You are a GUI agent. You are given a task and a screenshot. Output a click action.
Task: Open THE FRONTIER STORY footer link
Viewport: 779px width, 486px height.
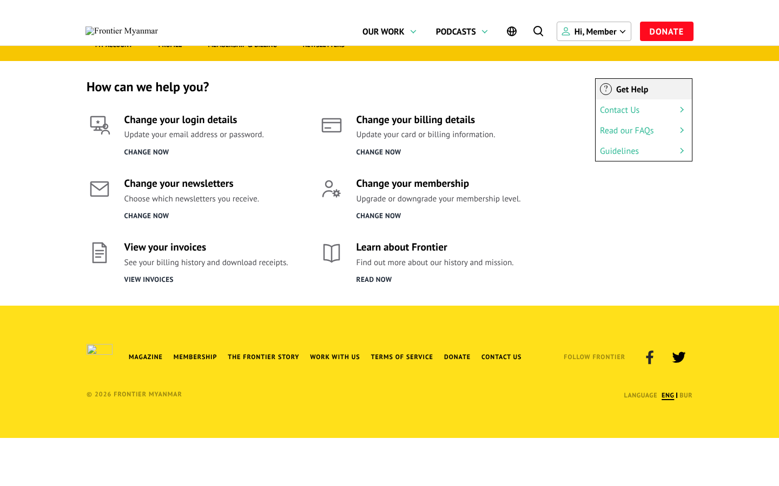tap(263, 357)
